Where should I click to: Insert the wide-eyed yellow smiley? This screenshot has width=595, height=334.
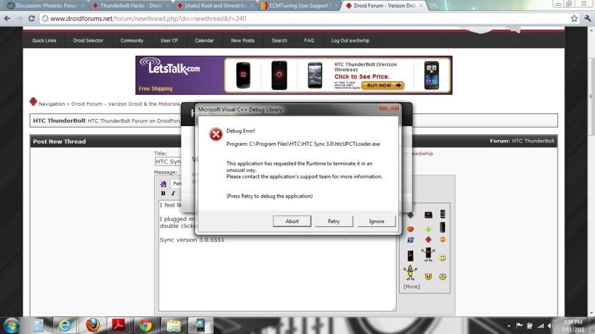[443, 276]
